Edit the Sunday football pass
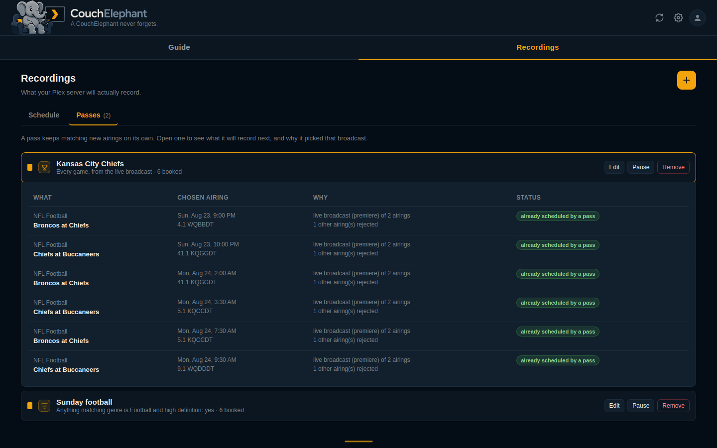The image size is (717, 448). click(x=614, y=406)
